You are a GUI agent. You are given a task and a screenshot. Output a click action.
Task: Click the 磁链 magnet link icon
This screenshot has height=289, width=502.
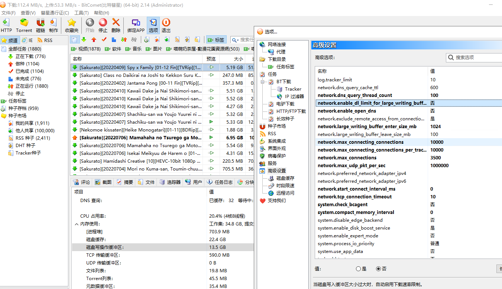[x=41, y=26]
